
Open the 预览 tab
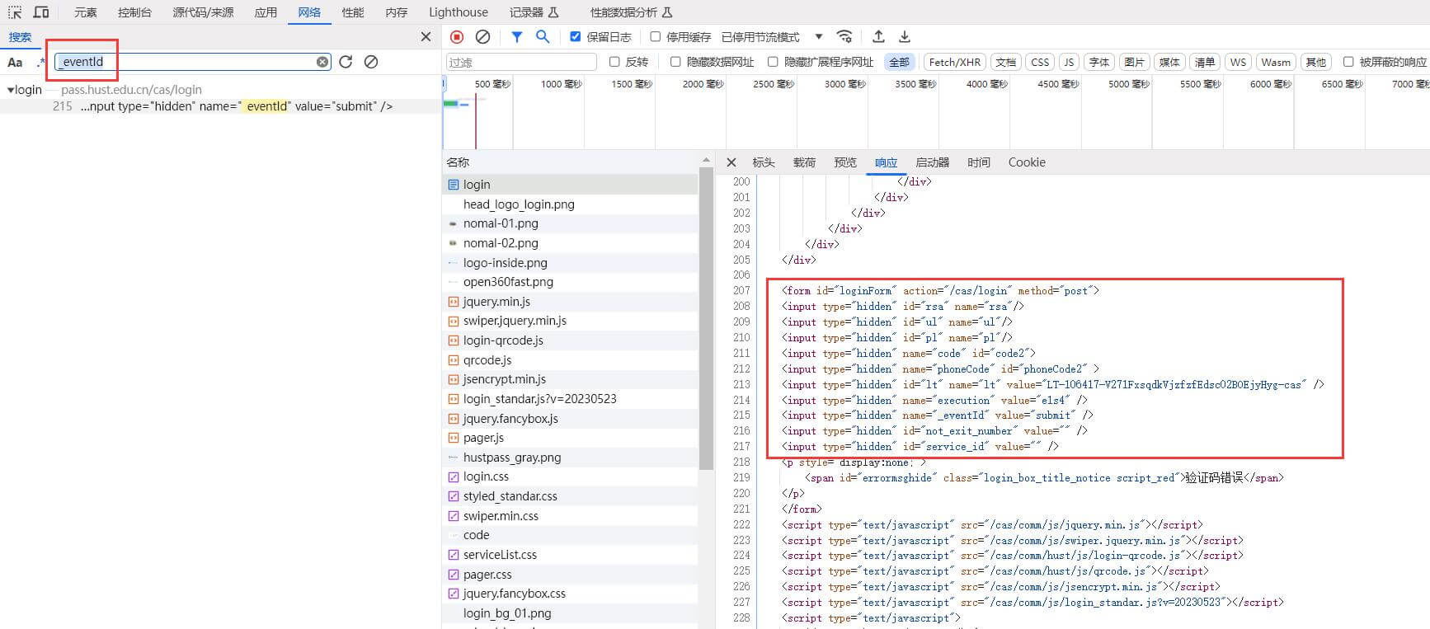coord(845,162)
